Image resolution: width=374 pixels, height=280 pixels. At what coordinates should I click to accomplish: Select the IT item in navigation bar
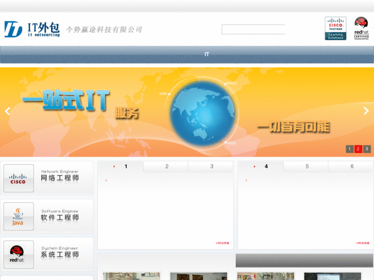pos(207,54)
